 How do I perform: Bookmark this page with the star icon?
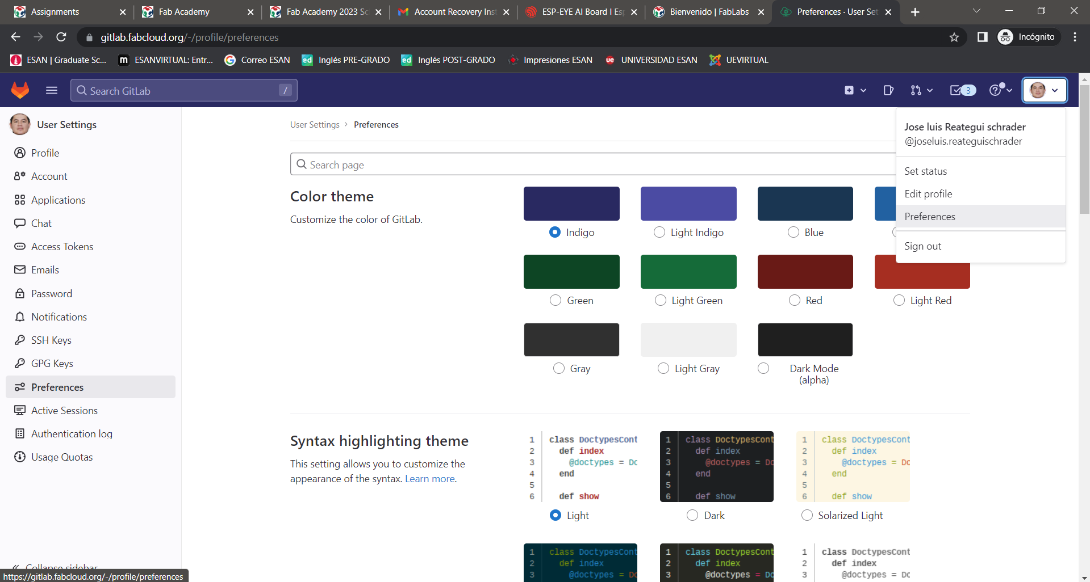[954, 37]
